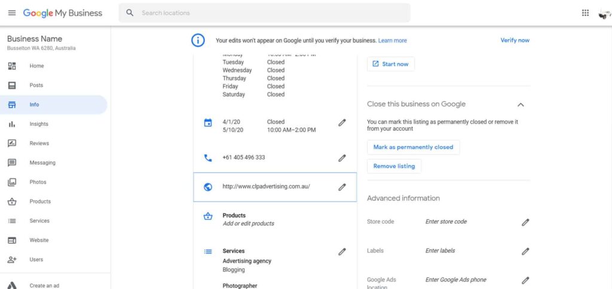Click the 4/1/20 special hours date

[231, 122]
